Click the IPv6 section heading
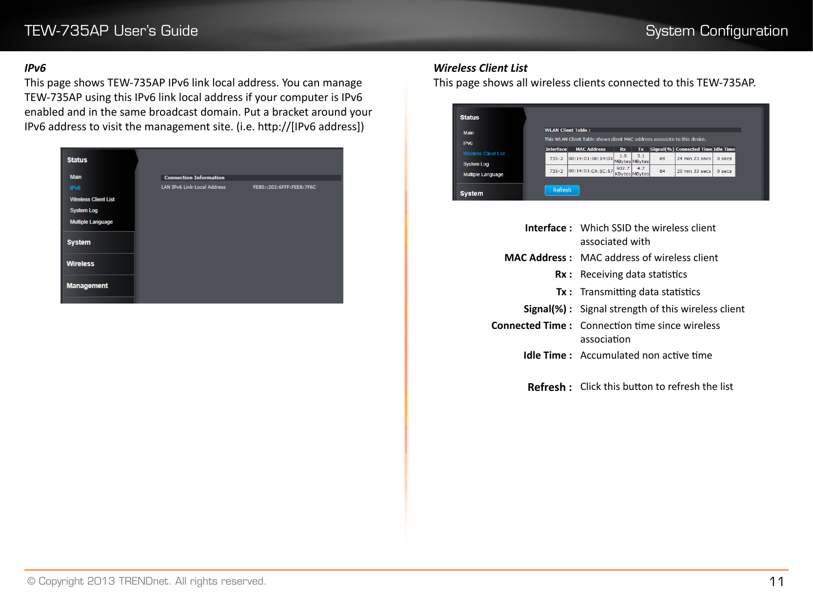This screenshot has width=813, height=610. click(35, 68)
